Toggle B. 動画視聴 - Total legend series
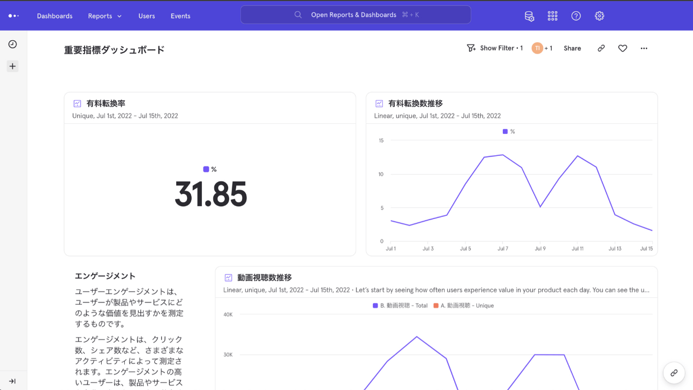Screen dimensions: 693x390 point(400,305)
